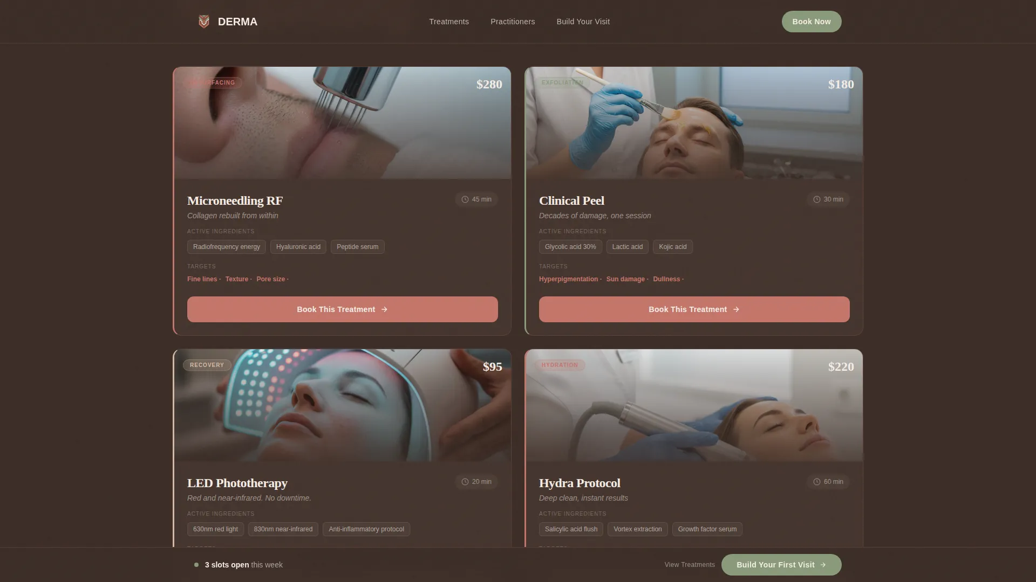The width and height of the screenshot is (1036, 582).
Task: Book the Clinical Peel treatment
Action: (694, 309)
